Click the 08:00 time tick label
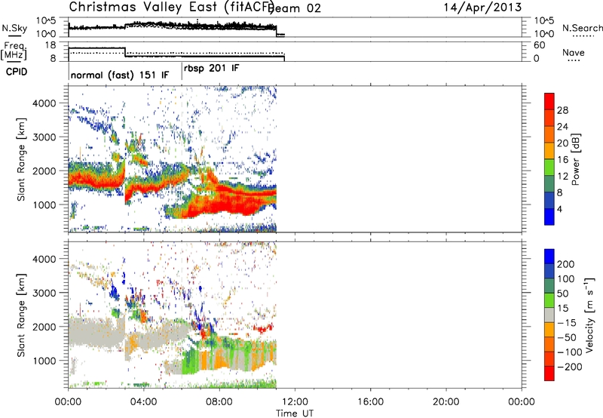This screenshot has height=418, width=603. [x=219, y=402]
